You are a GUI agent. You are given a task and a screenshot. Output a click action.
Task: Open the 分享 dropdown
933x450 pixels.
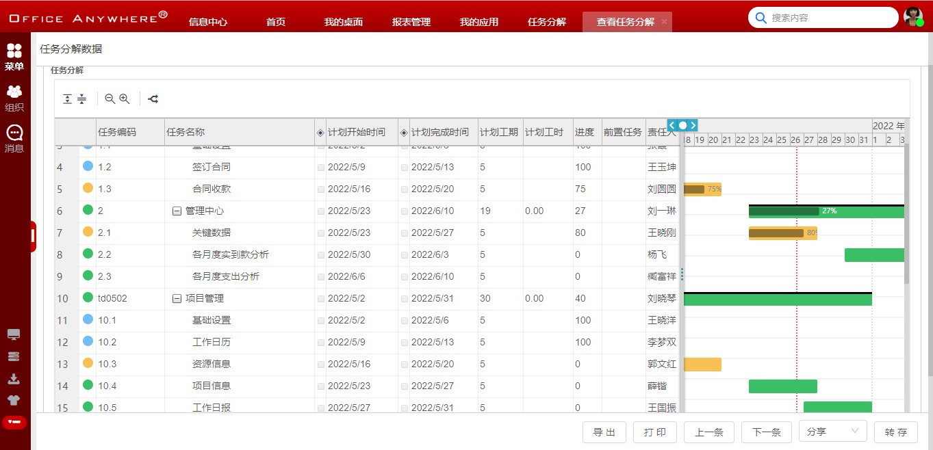pos(832,432)
